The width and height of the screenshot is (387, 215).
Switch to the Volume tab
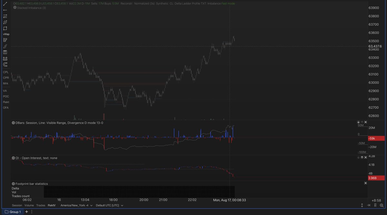tap(29, 205)
